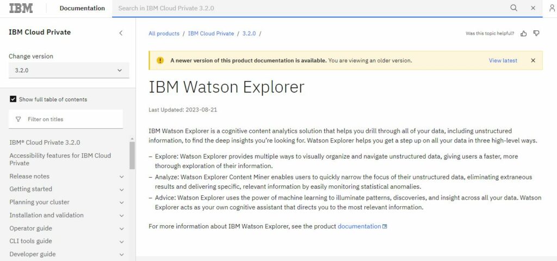The height and width of the screenshot is (261, 557).
Task: Click the table of contents scrollbar thumb
Action: tap(132, 155)
